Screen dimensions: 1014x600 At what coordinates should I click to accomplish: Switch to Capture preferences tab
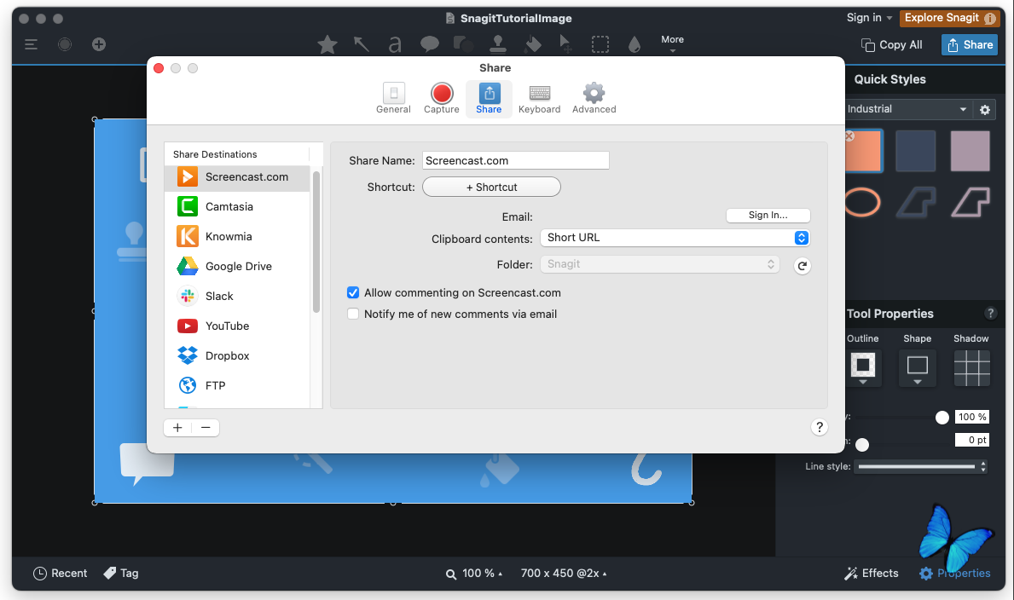[x=442, y=99]
